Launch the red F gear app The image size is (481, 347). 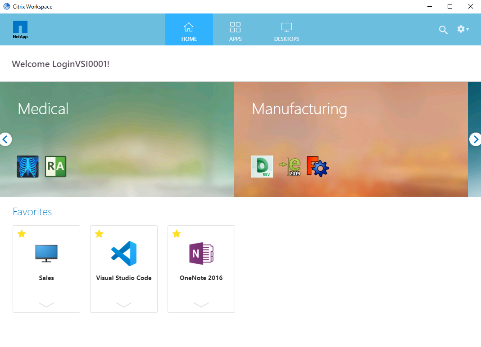[318, 167]
